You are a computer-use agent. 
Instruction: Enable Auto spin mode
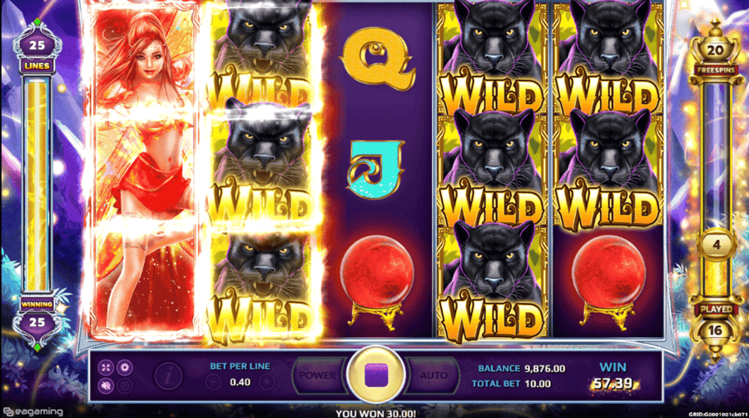click(433, 376)
